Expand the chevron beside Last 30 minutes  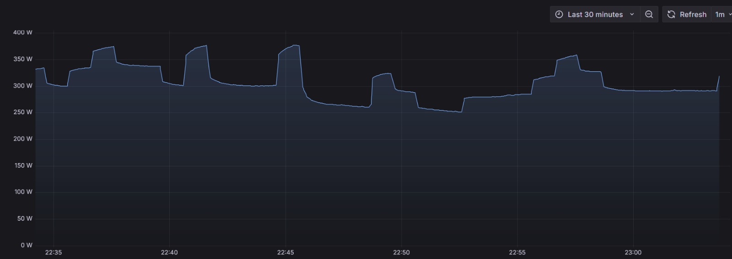click(x=632, y=15)
